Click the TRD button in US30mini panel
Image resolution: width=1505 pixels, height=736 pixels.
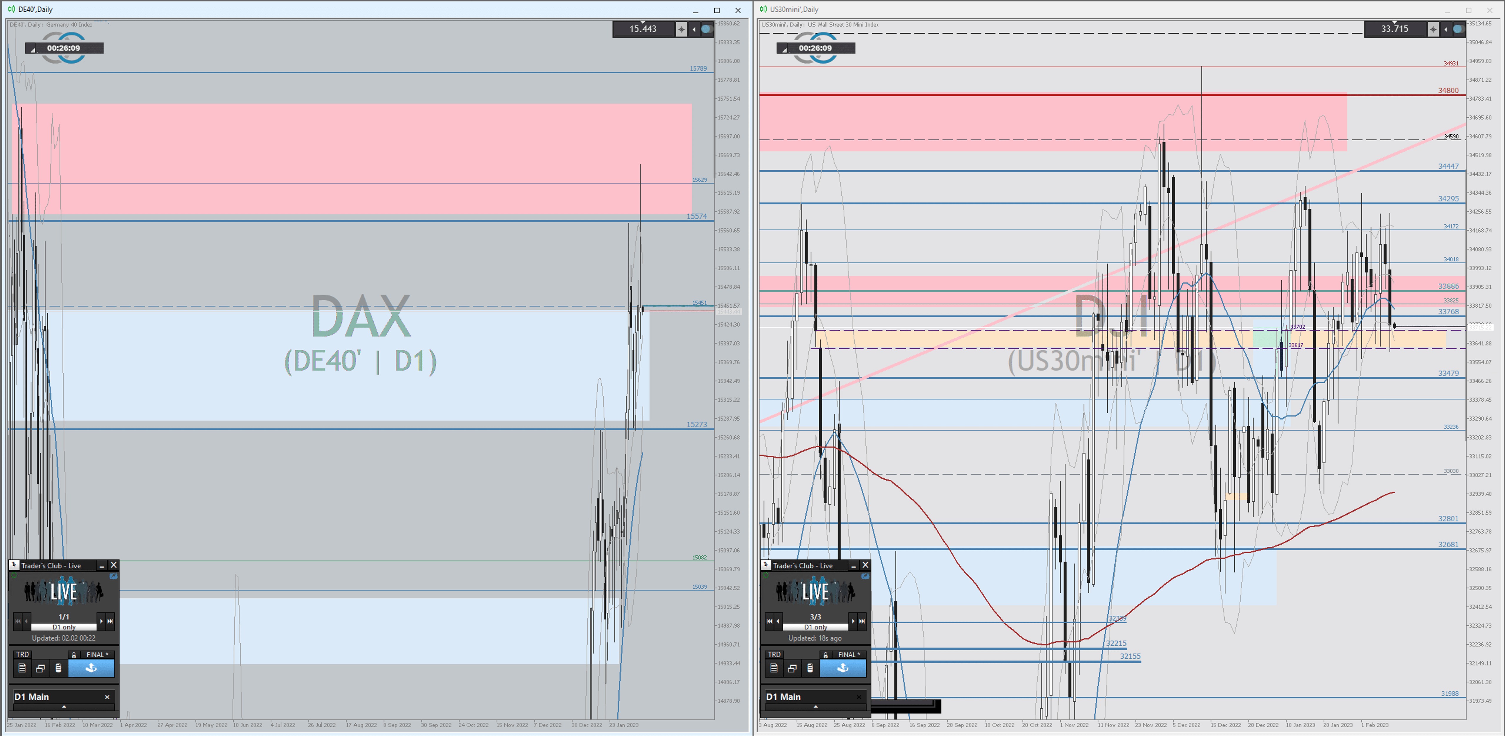point(774,654)
